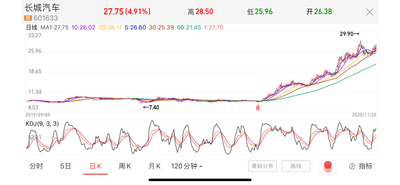Image resolution: width=400 pixels, height=185 pixels.
Task: Tap the 11.34 price axis label
Action: click(35, 92)
